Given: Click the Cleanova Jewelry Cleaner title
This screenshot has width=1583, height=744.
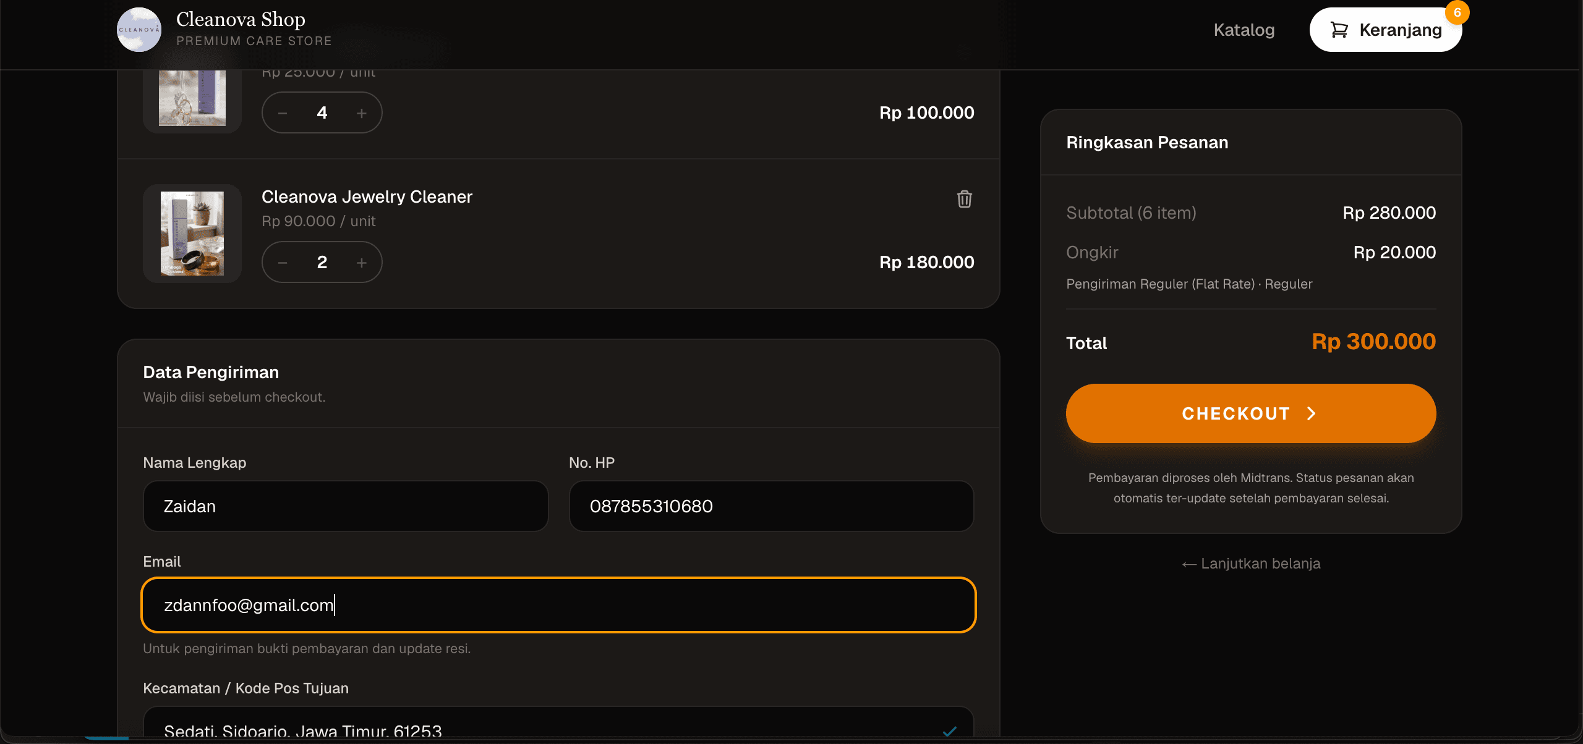Looking at the screenshot, I should 367,197.
